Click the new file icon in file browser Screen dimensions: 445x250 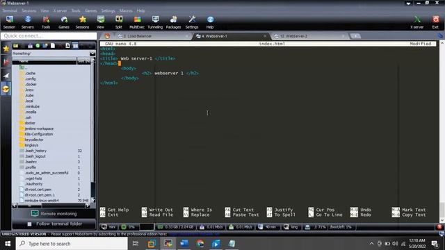click(x=53, y=46)
